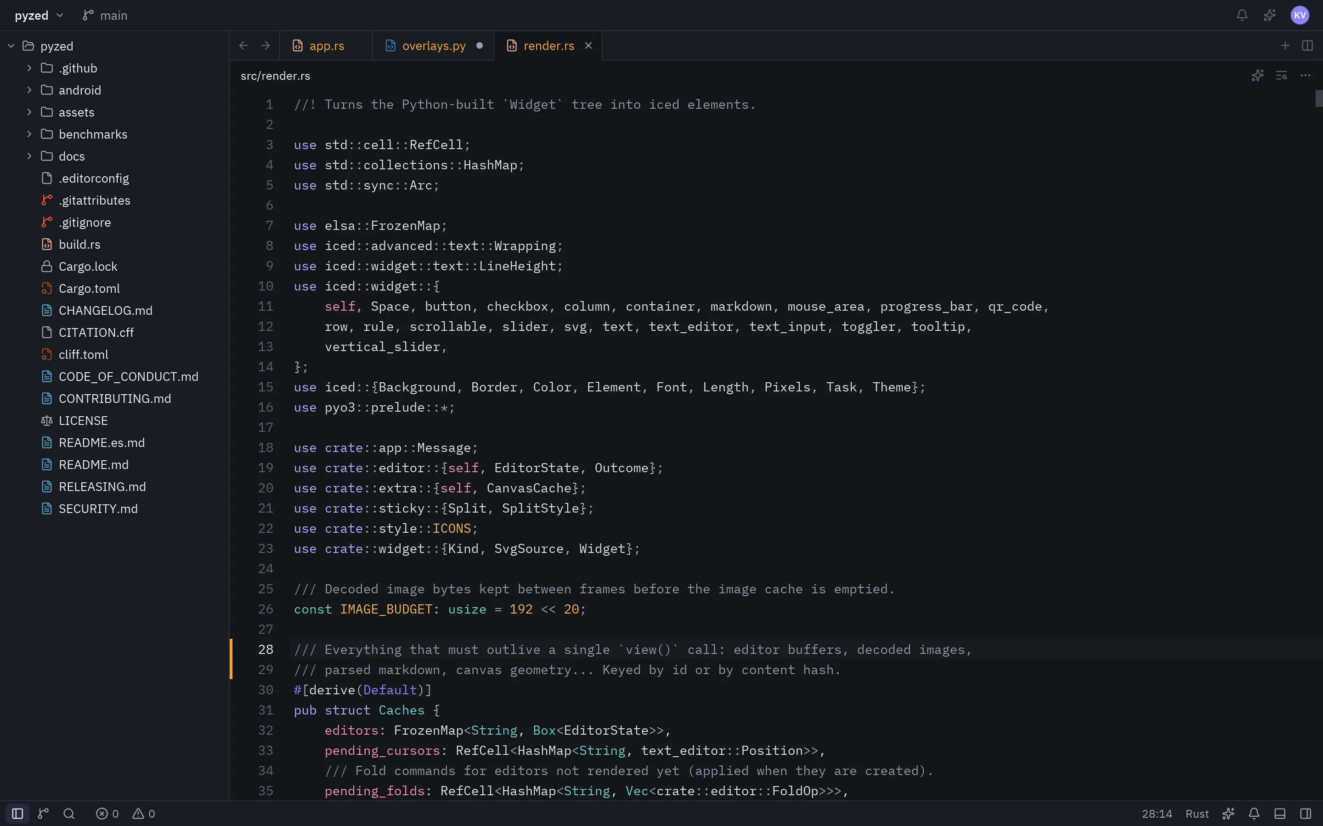Go back with the left arrow in tab bar
This screenshot has height=826, width=1323.
(244, 45)
